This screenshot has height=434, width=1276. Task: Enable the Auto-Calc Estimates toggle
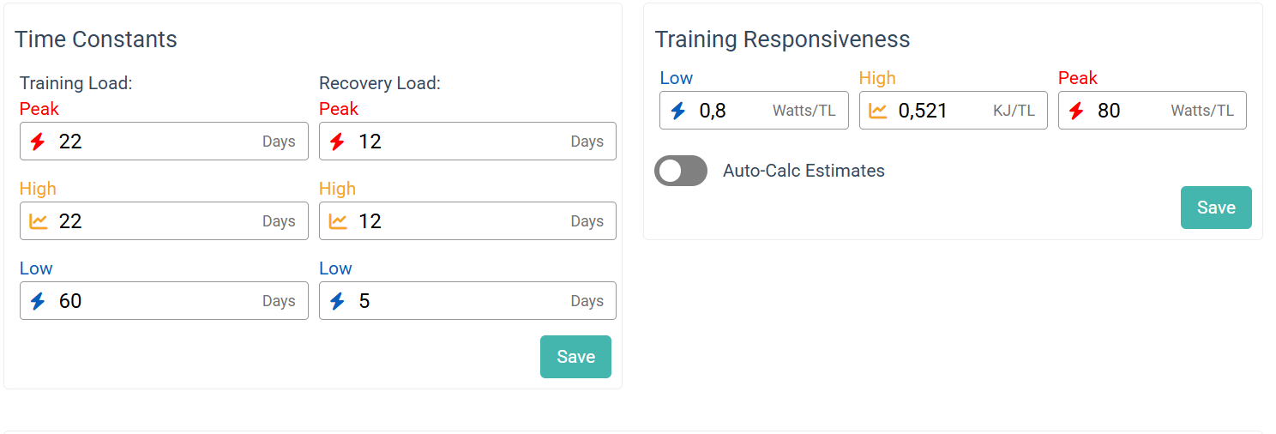tap(681, 171)
